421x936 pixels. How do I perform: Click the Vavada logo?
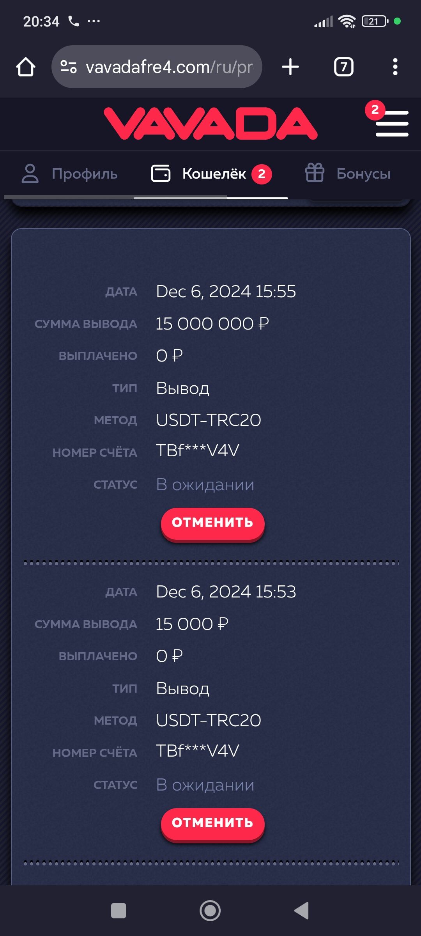point(210,124)
